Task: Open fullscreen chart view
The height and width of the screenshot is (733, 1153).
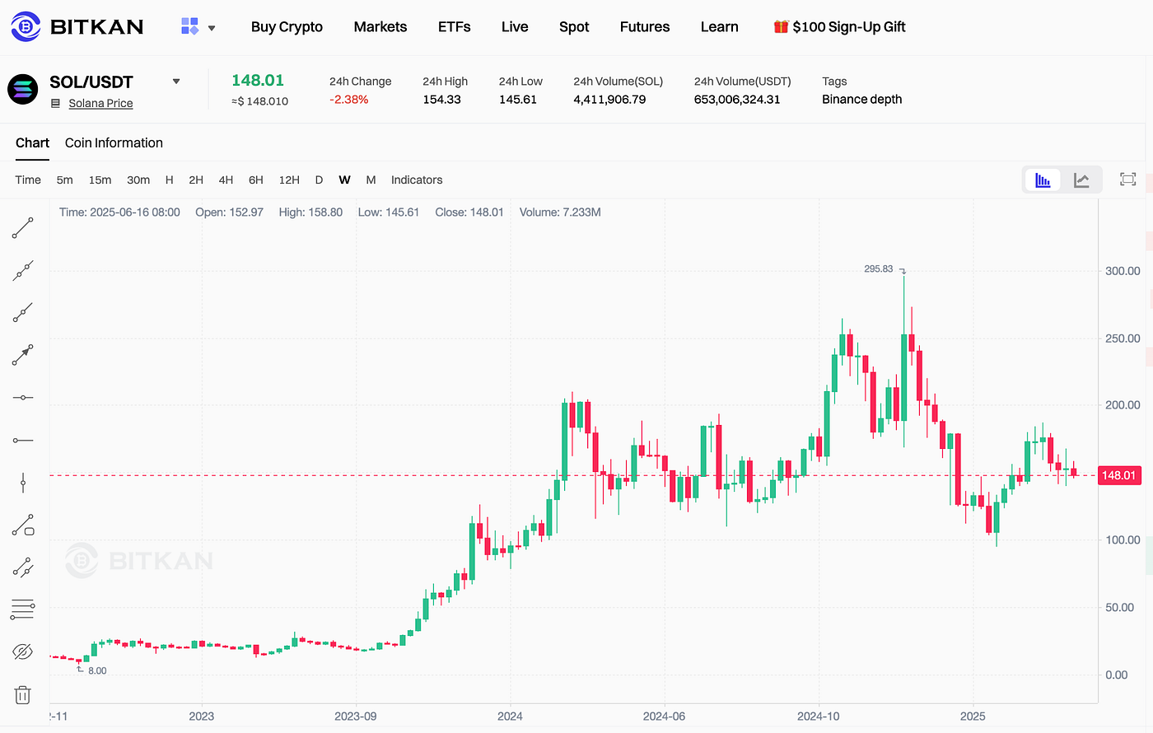Action: point(1127,180)
